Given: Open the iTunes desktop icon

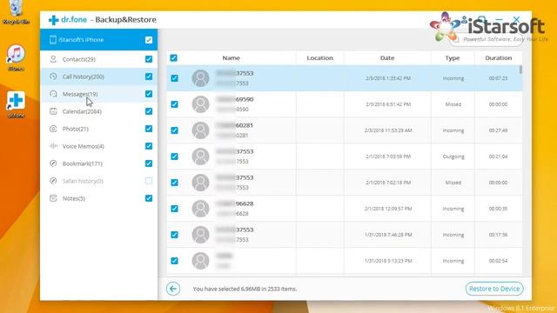Looking at the screenshot, I should pos(16,58).
